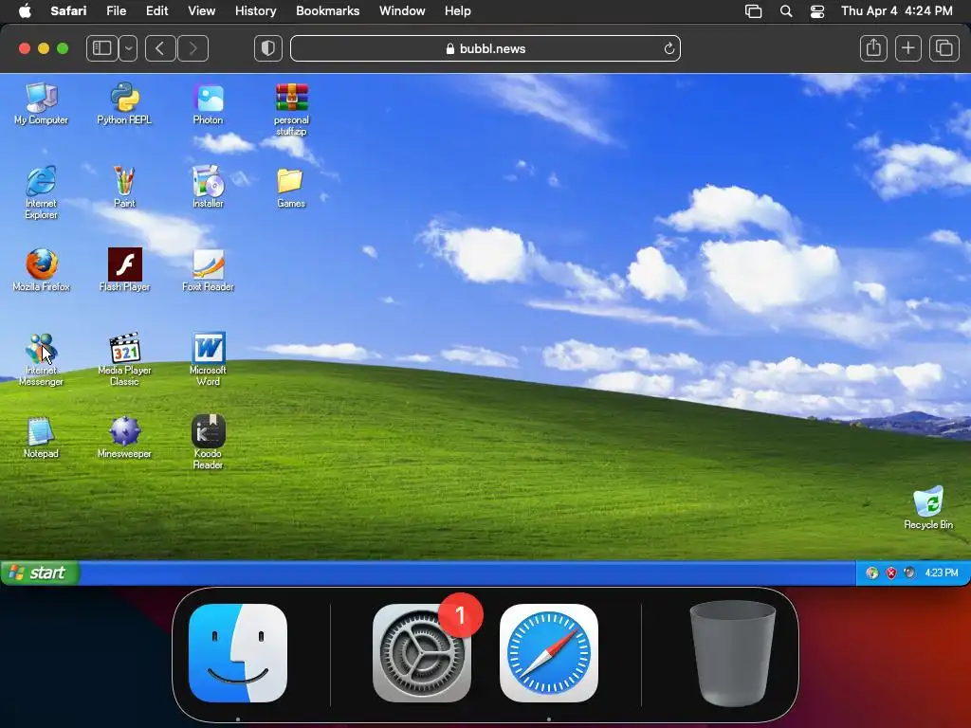Open Finder from the Dock
971x728 pixels.
pos(238,653)
